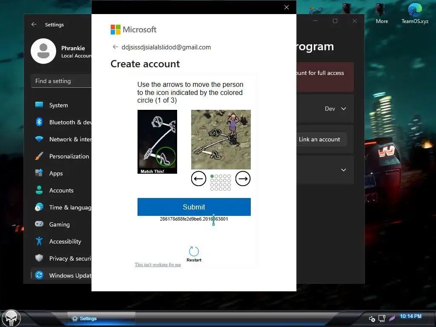Click Link an account button
This screenshot has width=436, height=327.
[319, 139]
